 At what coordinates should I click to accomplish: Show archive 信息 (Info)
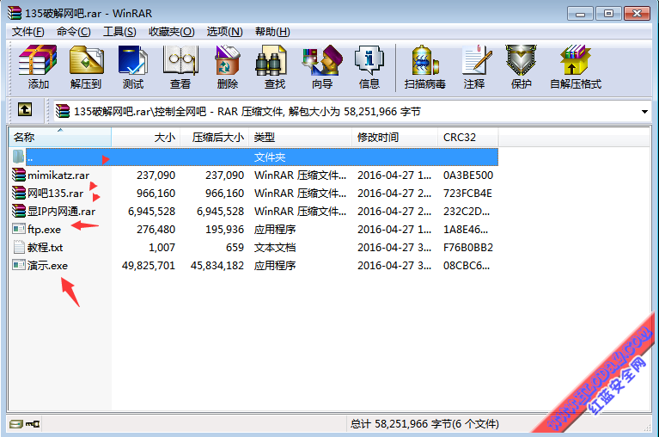pos(369,66)
